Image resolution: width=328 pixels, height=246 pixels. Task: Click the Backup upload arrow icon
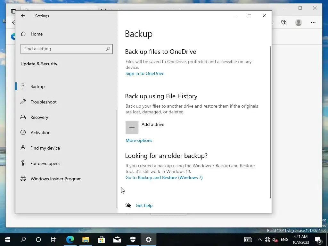point(23,86)
